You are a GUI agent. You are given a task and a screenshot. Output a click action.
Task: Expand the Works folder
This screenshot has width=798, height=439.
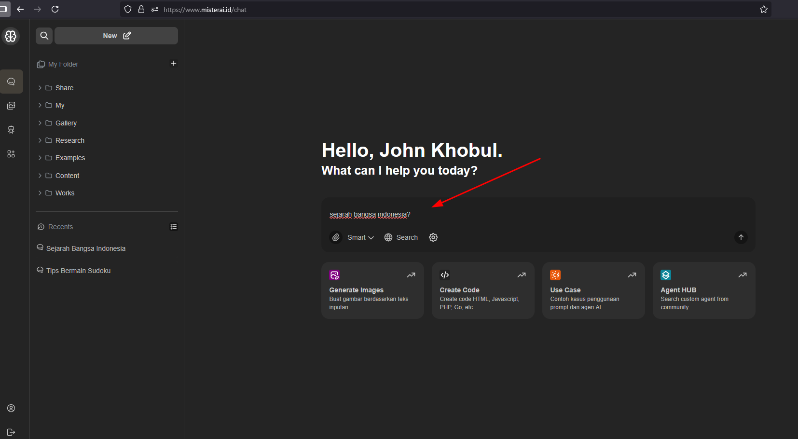[x=40, y=193]
